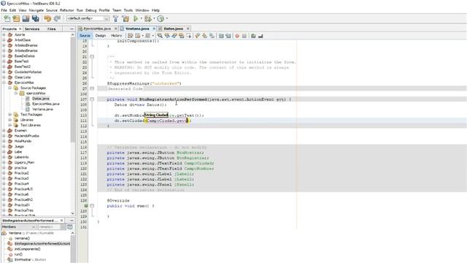Build the project with the hammer icon
This screenshot has width=467, height=263.
[115, 18]
